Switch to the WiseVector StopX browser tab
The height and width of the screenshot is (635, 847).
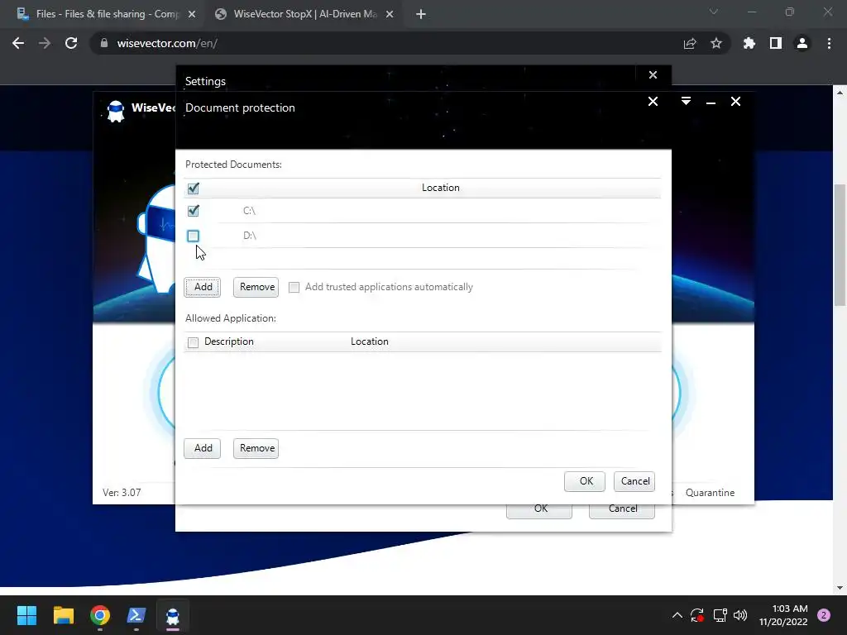(304, 14)
